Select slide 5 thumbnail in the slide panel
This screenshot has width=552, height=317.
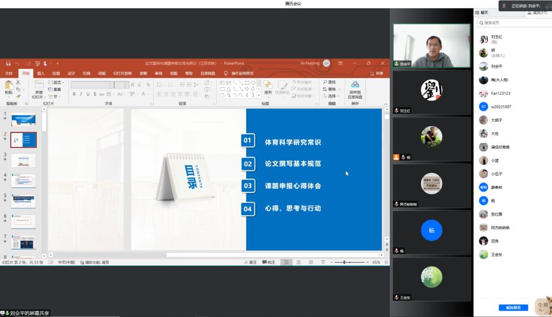(x=23, y=202)
